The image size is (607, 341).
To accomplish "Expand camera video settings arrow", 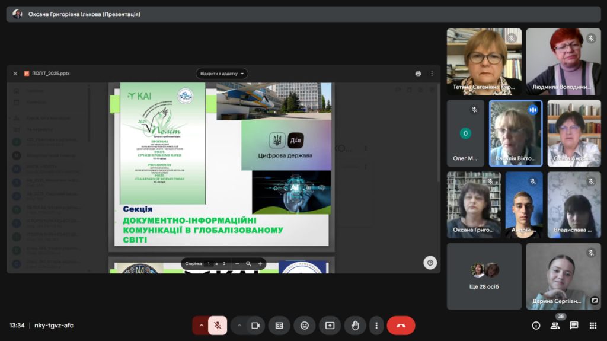I will coord(239,325).
